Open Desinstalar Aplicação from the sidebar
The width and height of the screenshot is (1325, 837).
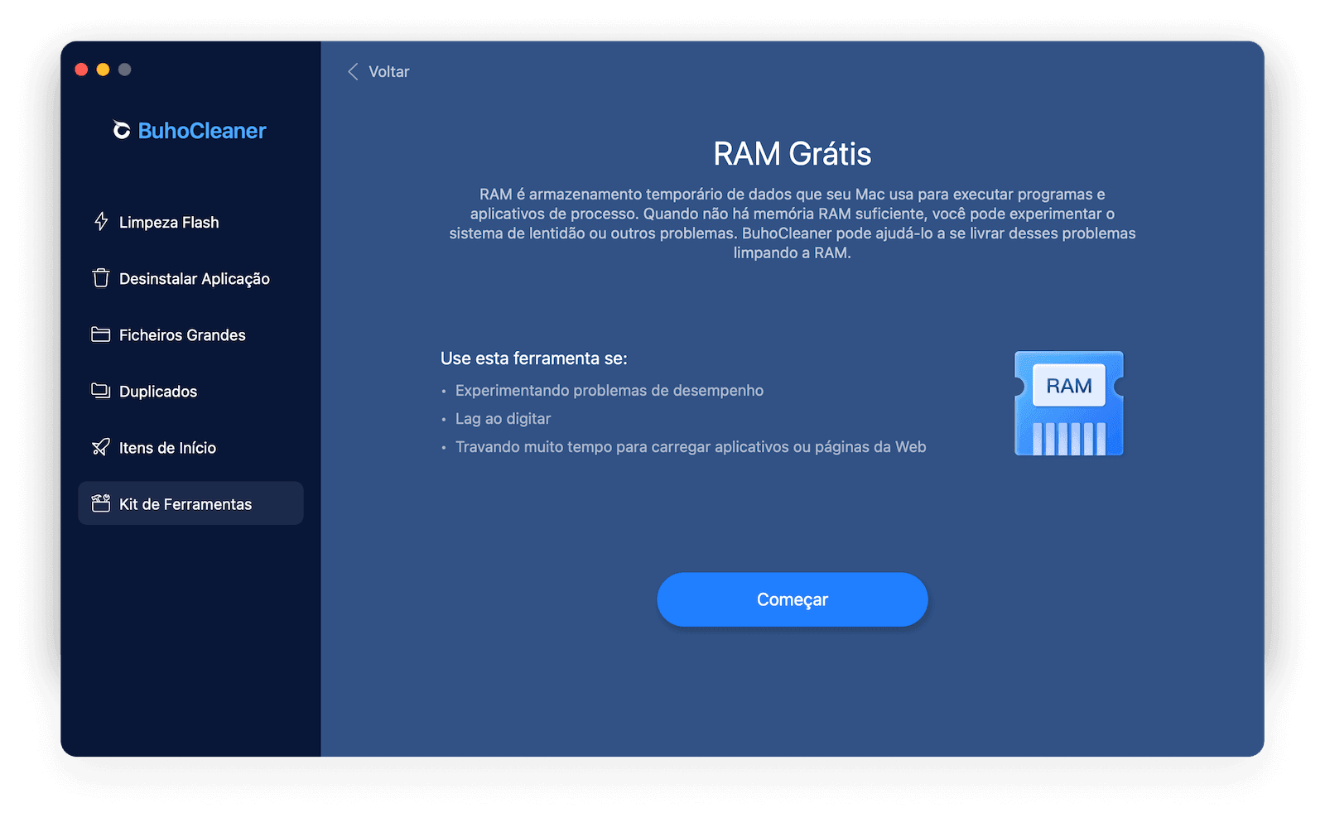[x=195, y=278]
